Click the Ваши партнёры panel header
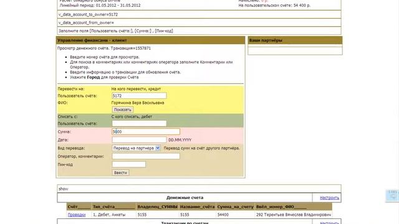This screenshot has width=399, height=224. 295,40
